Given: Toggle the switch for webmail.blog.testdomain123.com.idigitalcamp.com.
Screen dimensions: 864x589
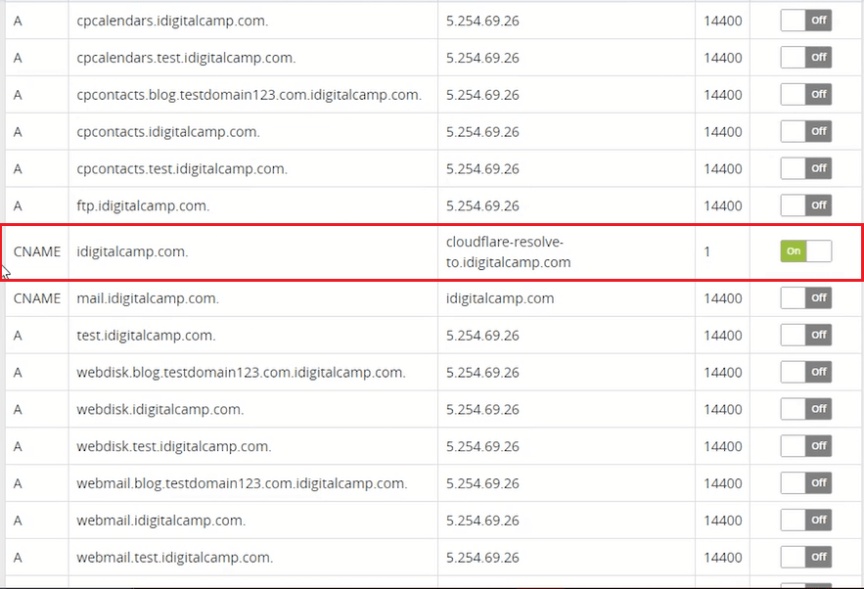Looking at the screenshot, I should point(805,483).
